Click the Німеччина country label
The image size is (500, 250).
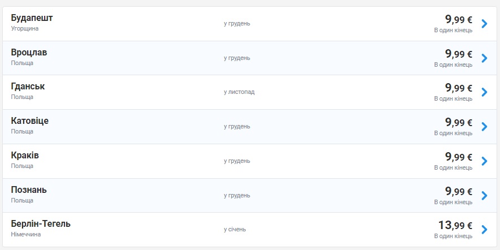(26, 234)
